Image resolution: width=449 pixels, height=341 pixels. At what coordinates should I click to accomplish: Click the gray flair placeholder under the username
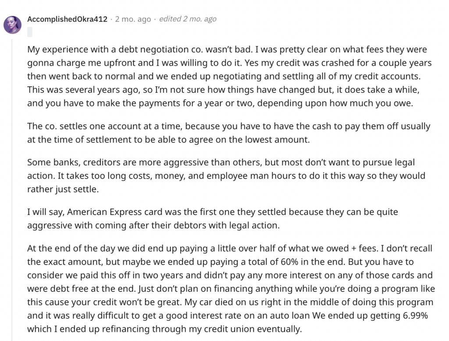click(x=30, y=32)
